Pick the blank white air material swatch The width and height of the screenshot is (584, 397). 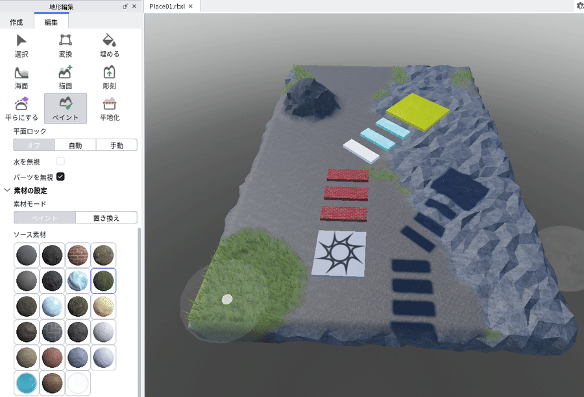78,383
